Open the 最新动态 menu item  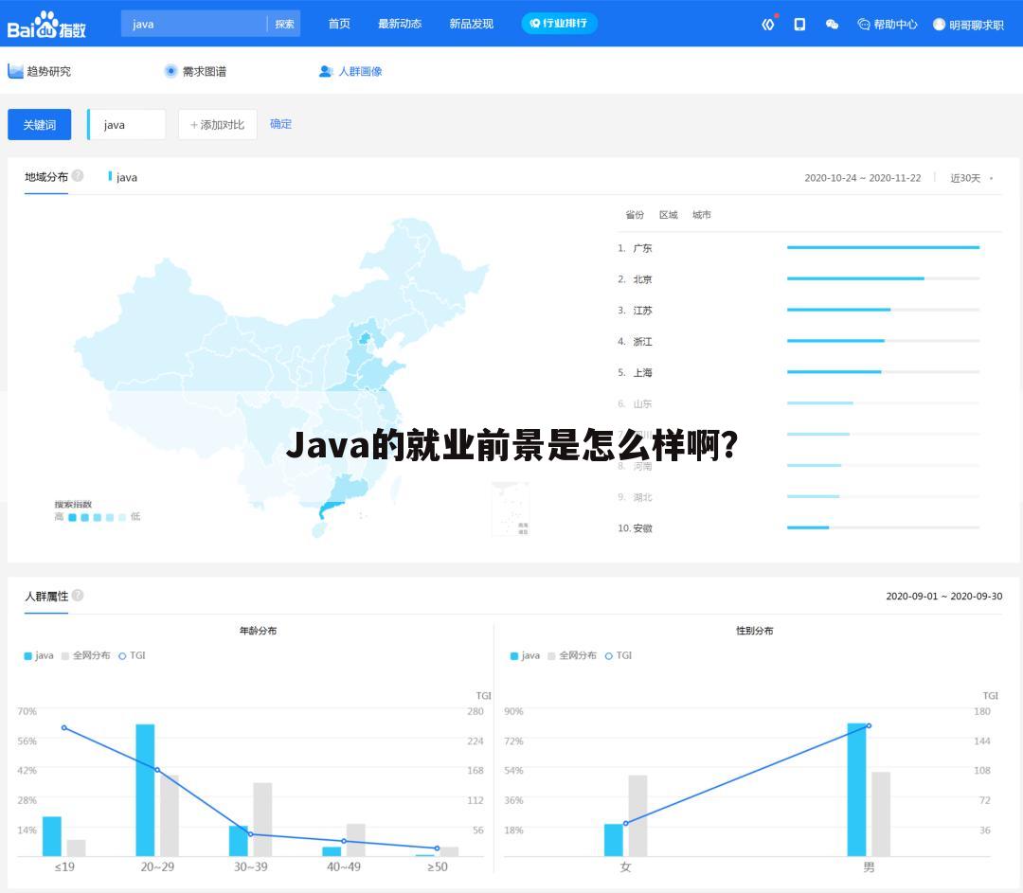[x=401, y=24]
